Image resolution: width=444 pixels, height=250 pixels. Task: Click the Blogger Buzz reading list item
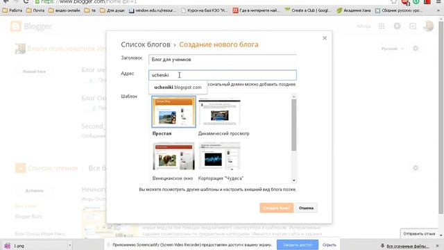[28, 217]
